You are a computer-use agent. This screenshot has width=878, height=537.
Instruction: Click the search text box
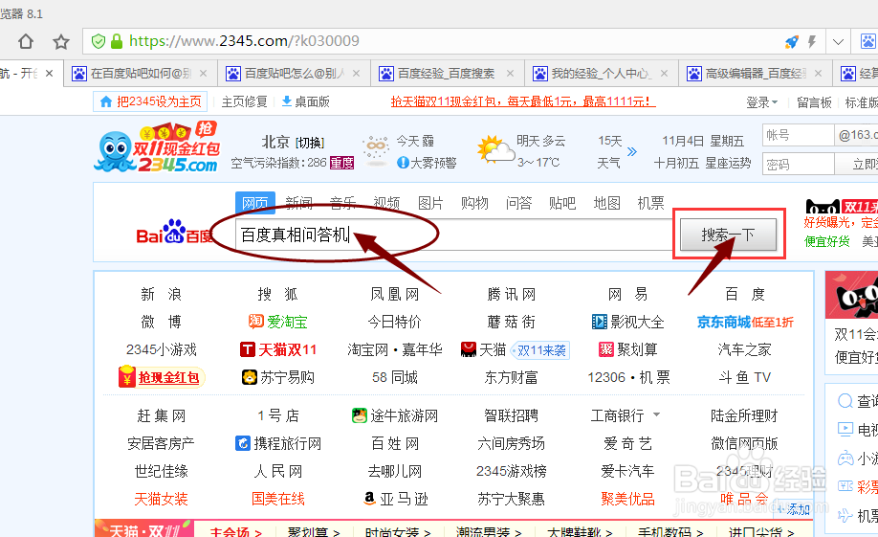(453, 235)
